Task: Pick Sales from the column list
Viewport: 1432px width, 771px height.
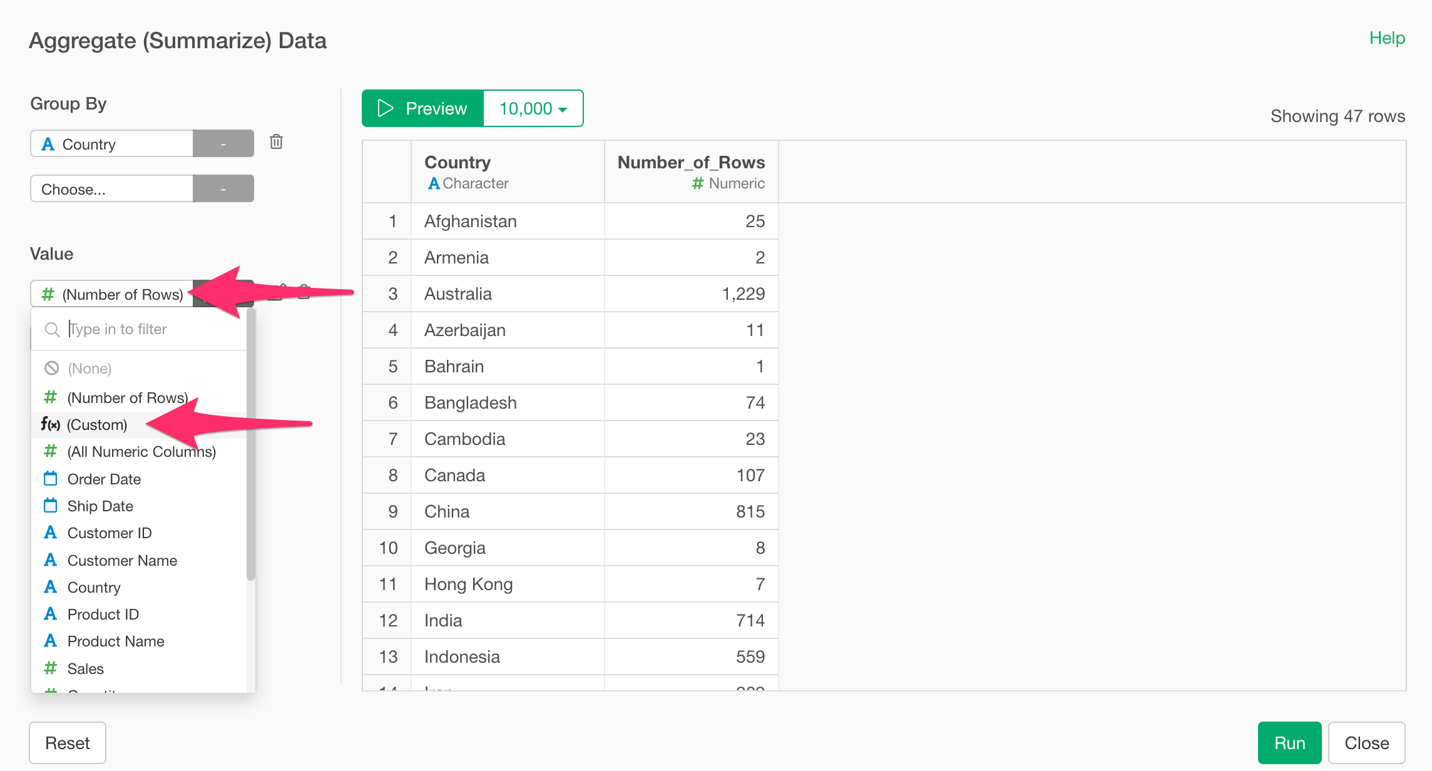Action: (86, 669)
